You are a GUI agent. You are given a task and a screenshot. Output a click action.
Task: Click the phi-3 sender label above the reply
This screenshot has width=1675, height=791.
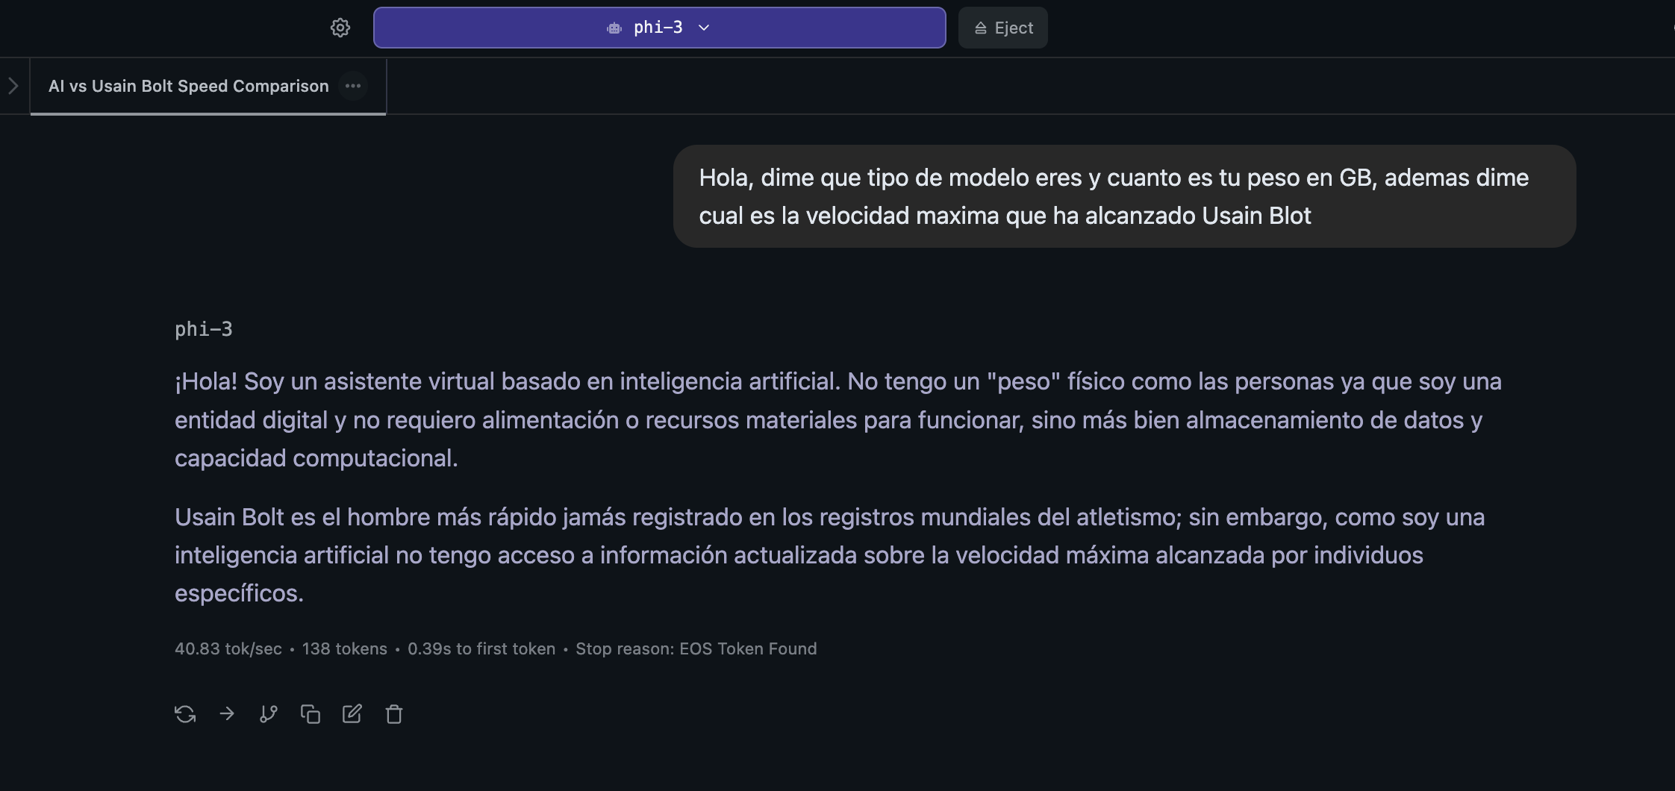pyautogui.click(x=203, y=328)
